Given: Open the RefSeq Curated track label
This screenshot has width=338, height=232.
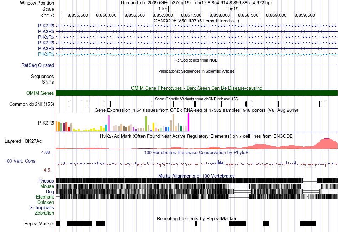Looking at the screenshot, I should click(x=38, y=65).
